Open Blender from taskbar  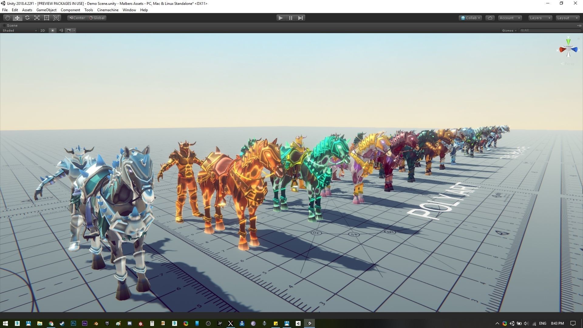pyautogui.click(x=96, y=323)
